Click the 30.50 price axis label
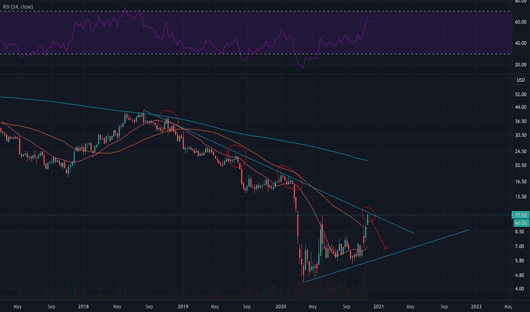530x312 pixels. 520,135
